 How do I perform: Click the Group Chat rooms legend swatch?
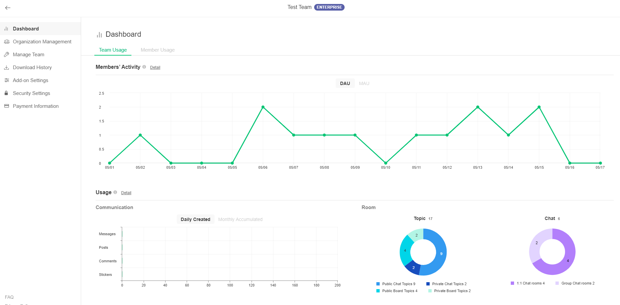(x=557, y=283)
